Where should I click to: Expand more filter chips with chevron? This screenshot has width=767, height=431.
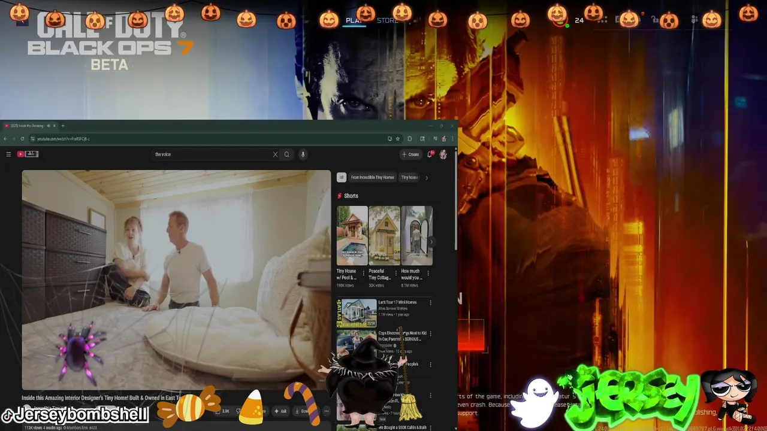(426, 178)
